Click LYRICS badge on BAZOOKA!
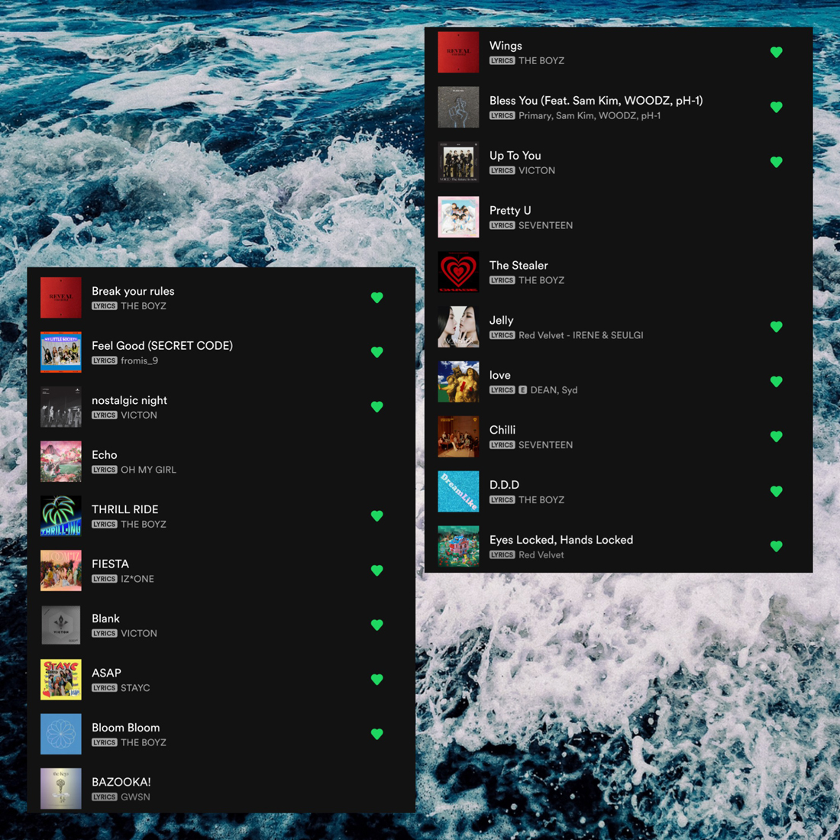 105,797
